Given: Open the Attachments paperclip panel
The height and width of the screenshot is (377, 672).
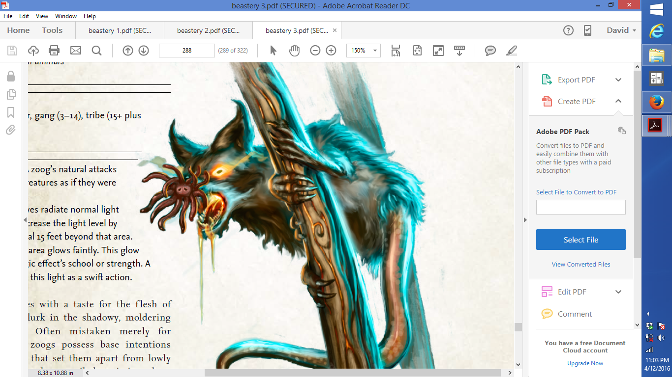Looking at the screenshot, I should (11, 130).
